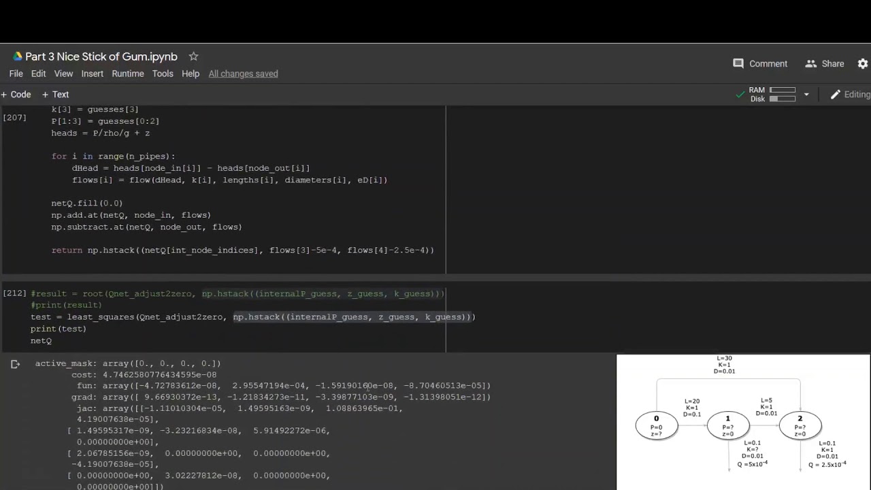Screen dimensions: 871x490
Task: Click the 'P[1:3] = guesses[0:2]' line
Action: coord(105,121)
